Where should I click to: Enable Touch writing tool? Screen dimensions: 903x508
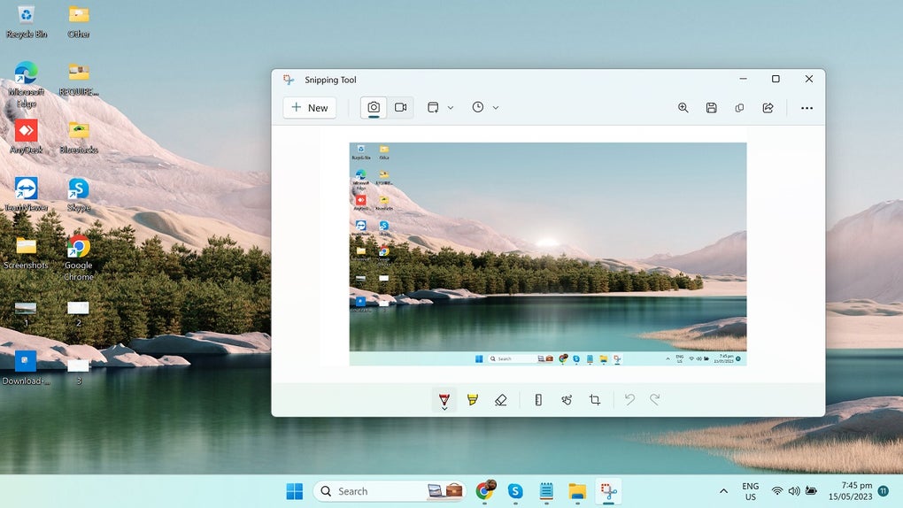[567, 400]
